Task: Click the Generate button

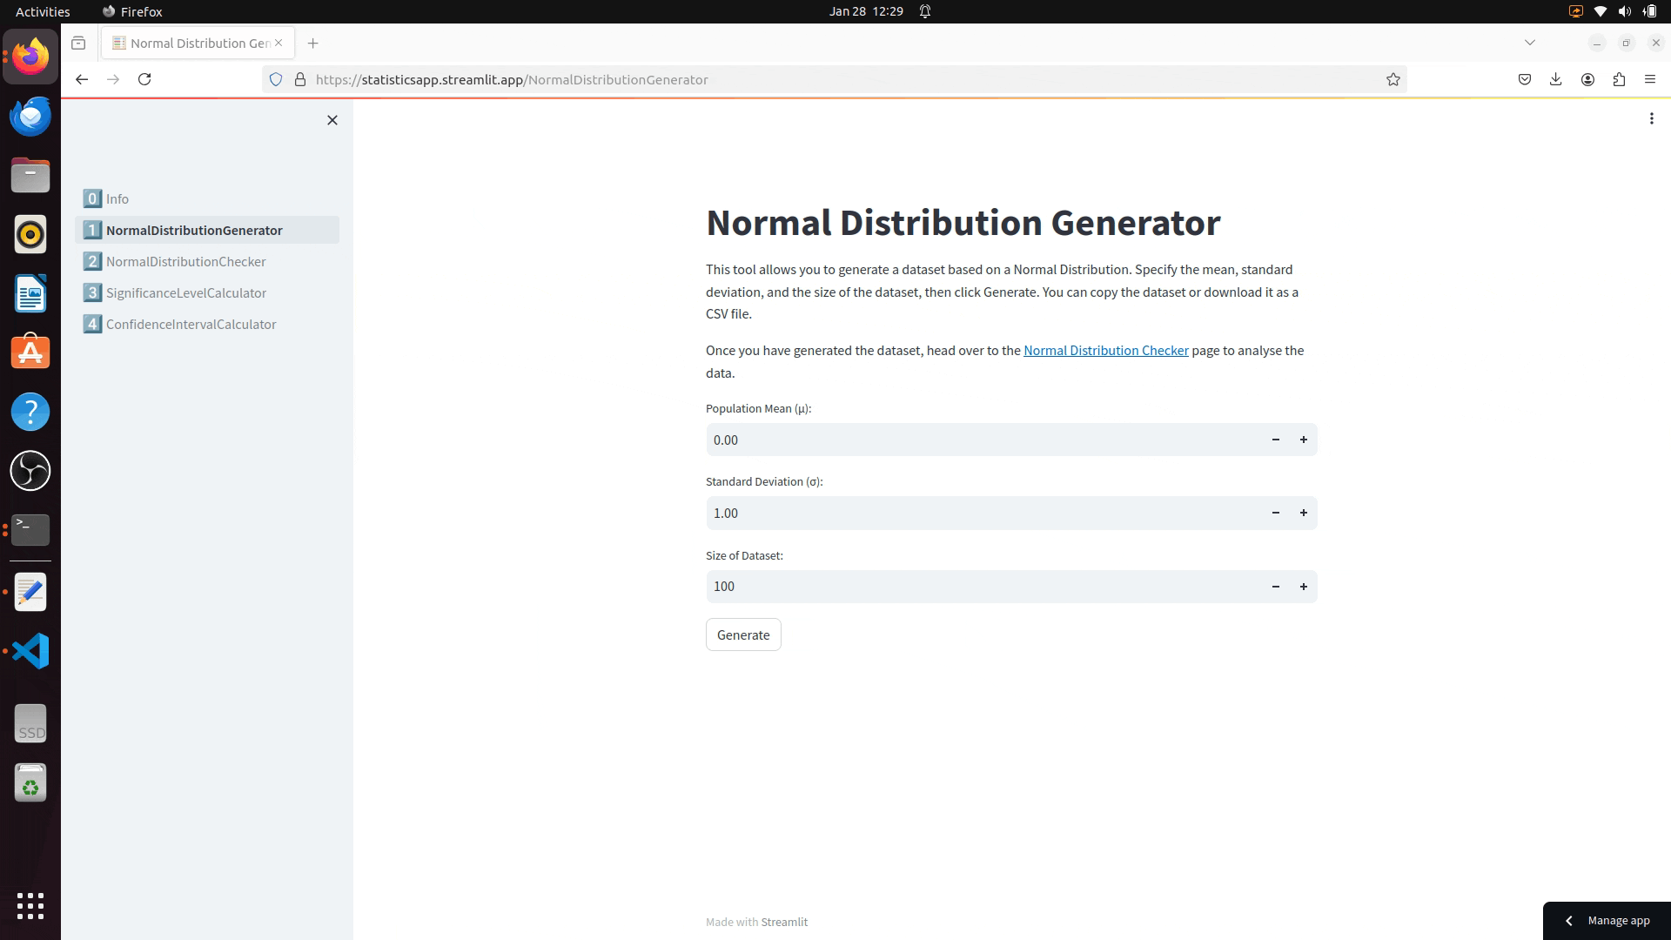Action: coord(742,634)
